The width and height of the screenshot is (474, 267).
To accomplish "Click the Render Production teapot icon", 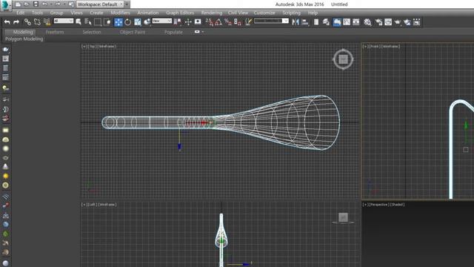I will (398, 22).
